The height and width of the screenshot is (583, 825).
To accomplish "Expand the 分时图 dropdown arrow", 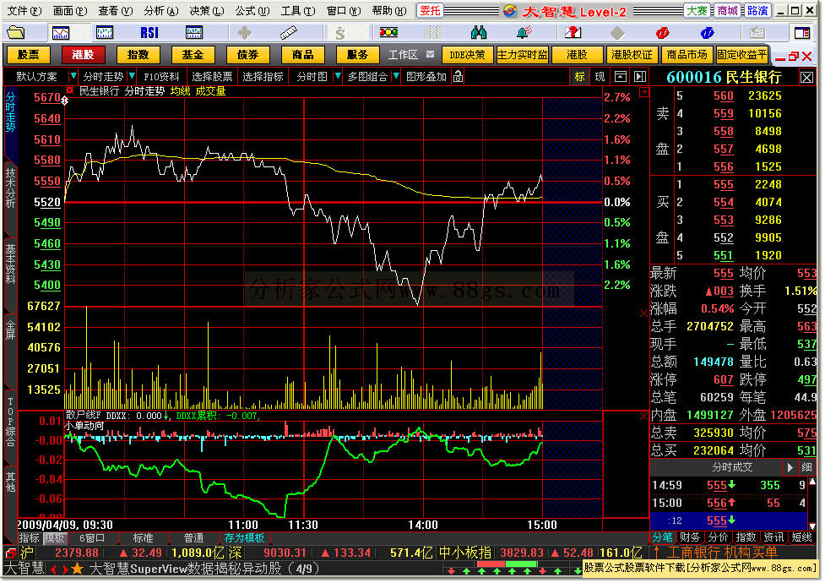I will (337, 77).
